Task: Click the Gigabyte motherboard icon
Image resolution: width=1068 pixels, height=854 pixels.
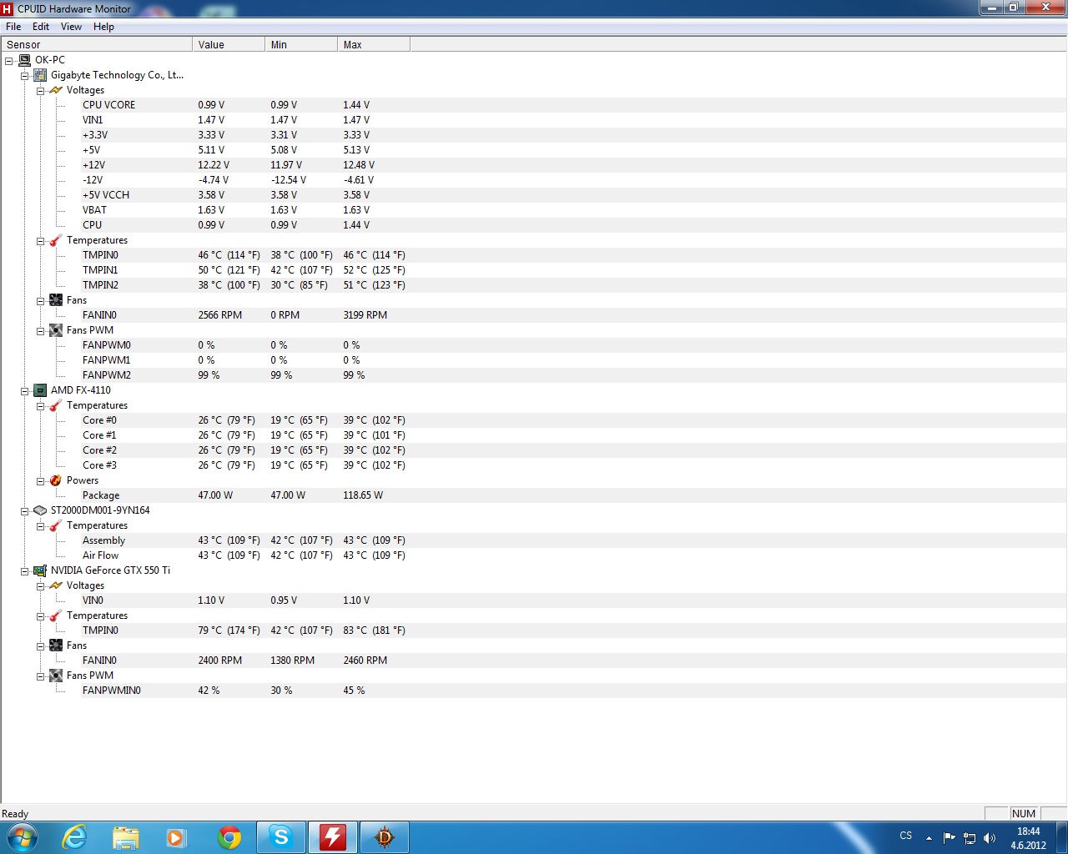Action: (x=40, y=75)
